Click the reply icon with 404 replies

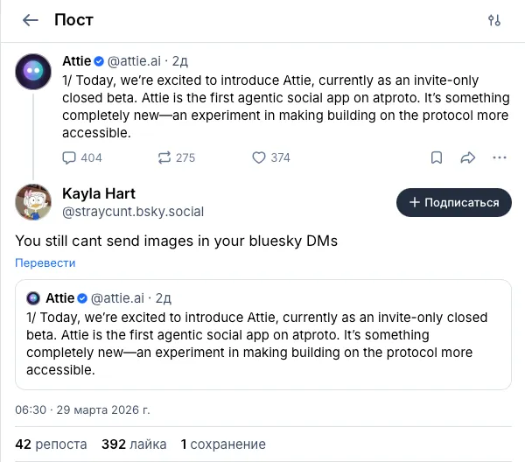(70, 157)
